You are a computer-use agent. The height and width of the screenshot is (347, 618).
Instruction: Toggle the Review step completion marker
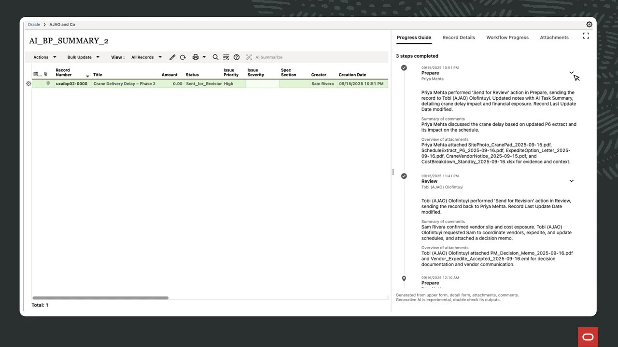coord(404,176)
